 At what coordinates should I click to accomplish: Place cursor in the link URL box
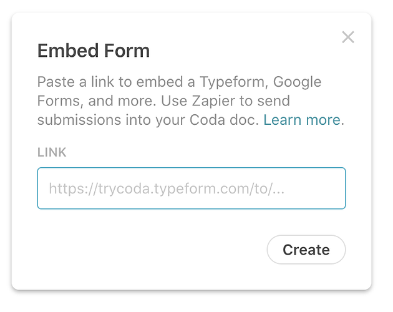[191, 188]
